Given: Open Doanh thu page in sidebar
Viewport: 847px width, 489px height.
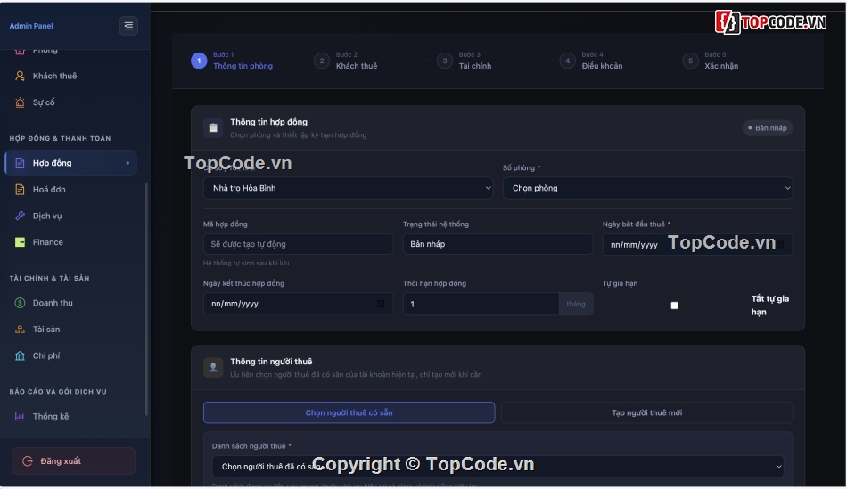Looking at the screenshot, I should coord(70,303).
